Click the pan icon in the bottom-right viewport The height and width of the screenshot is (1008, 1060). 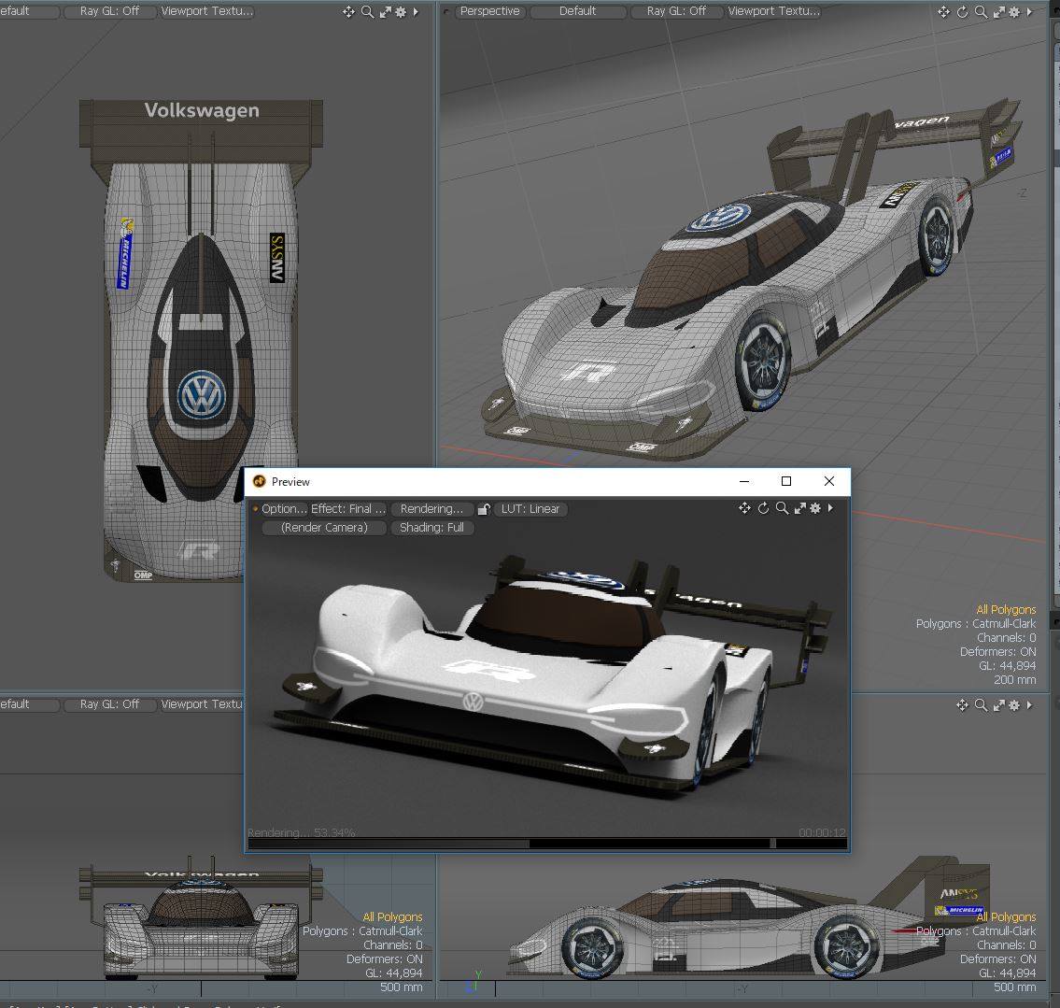[x=962, y=705]
